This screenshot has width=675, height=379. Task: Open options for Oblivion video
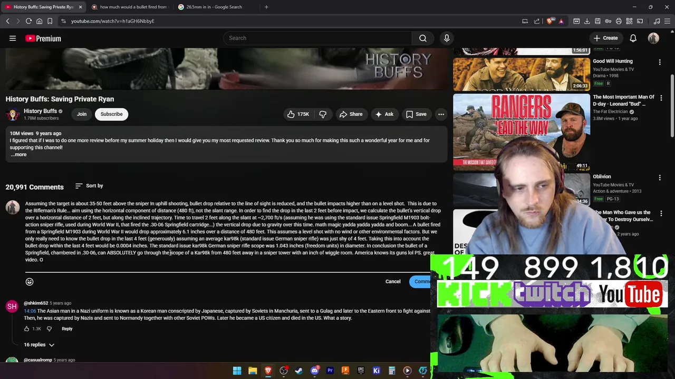pos(660,177)
